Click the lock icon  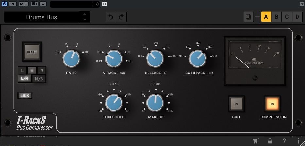[x=270, y=141]
